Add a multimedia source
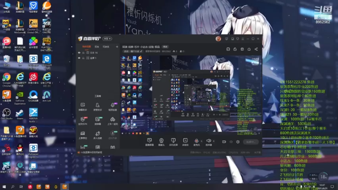 tap(185, 142)
